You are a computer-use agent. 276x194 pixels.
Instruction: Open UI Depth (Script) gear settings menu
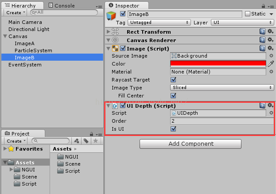(x=270, y=105)
